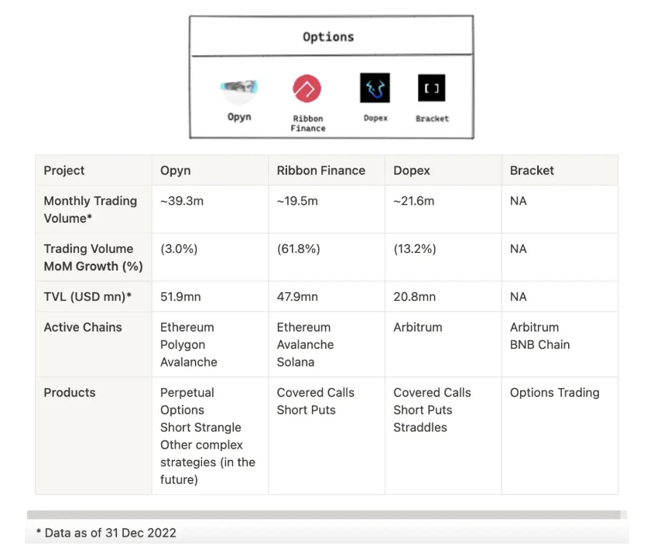Click the Options Trading product cell
The image size is (654, 549).
[560, 435]
